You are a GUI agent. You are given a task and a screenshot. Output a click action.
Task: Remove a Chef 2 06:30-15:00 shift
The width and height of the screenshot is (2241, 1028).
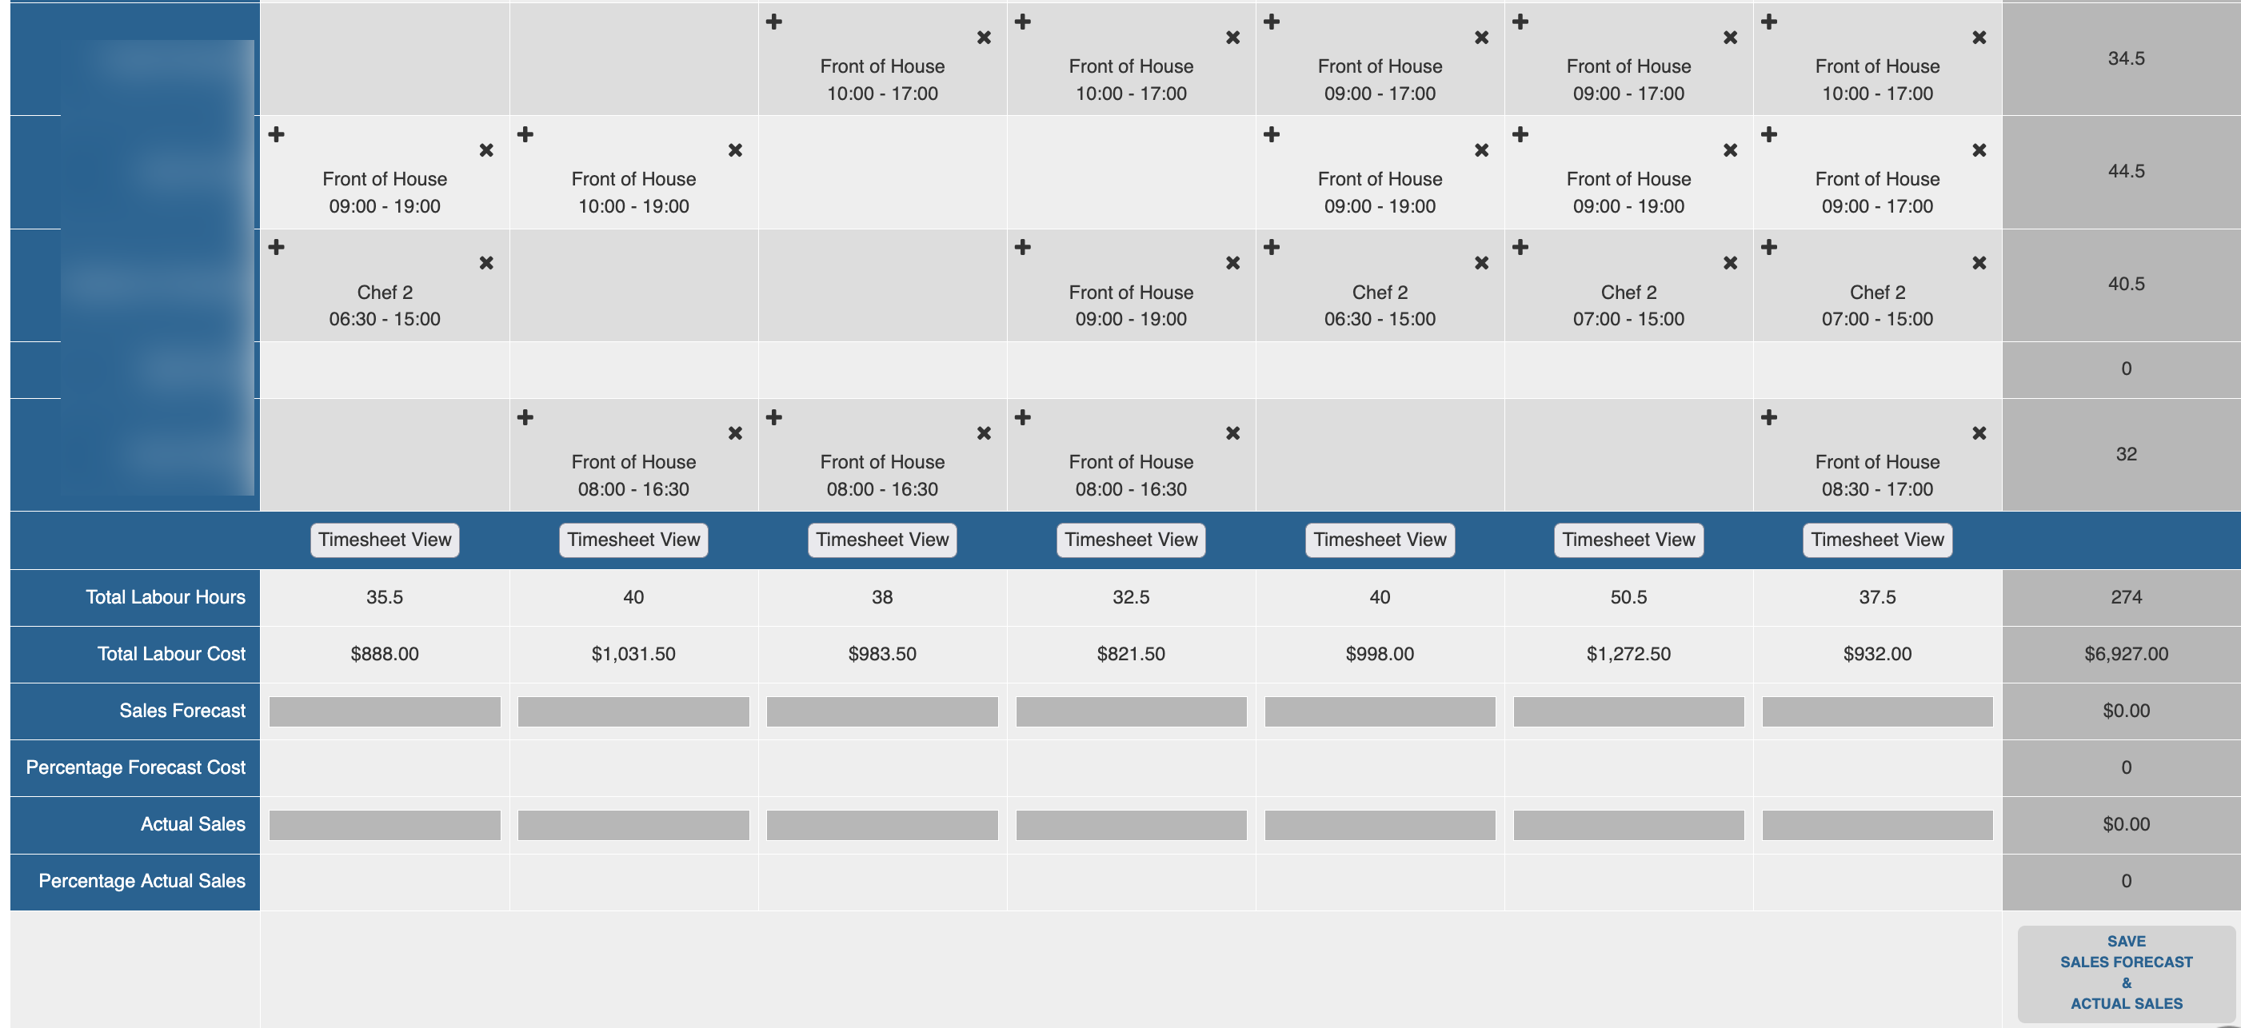click(x=486, y=261)
